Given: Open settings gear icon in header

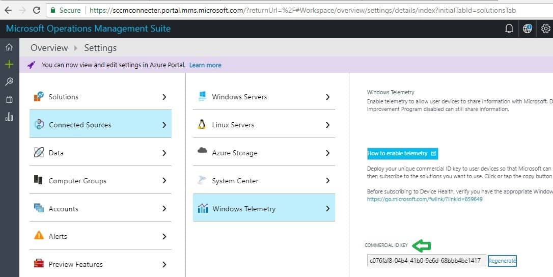Looking at the screenshot, I should coord(545,29).
